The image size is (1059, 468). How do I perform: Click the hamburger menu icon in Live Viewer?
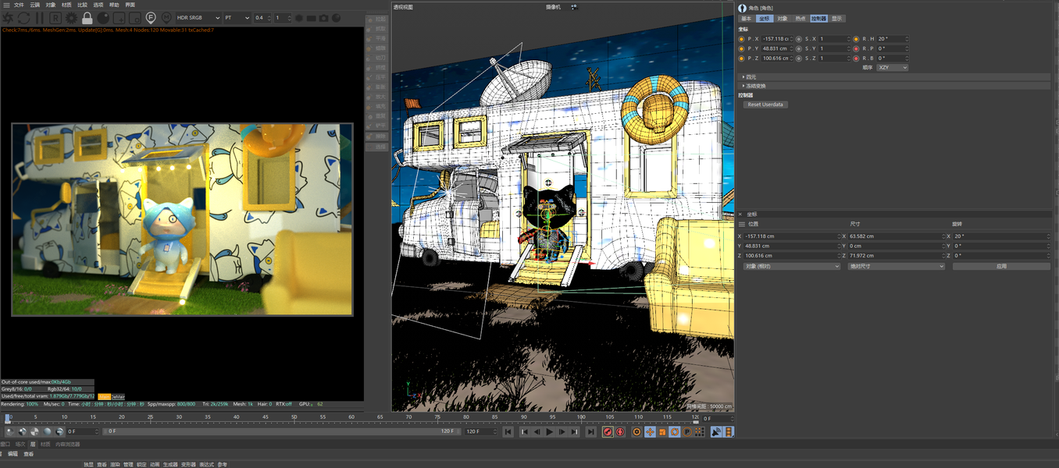coord(5,5)
